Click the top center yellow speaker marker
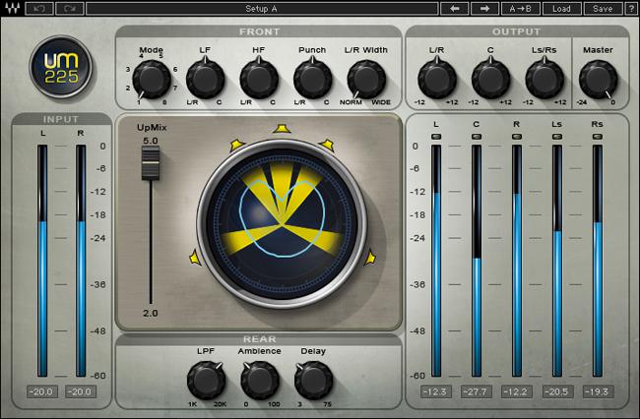 (x=281, y=128)
